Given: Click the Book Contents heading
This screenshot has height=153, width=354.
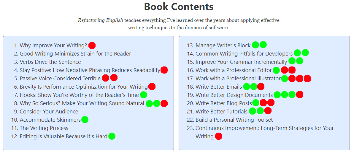Looking at the screenshot, I should [x=179, y=6].
